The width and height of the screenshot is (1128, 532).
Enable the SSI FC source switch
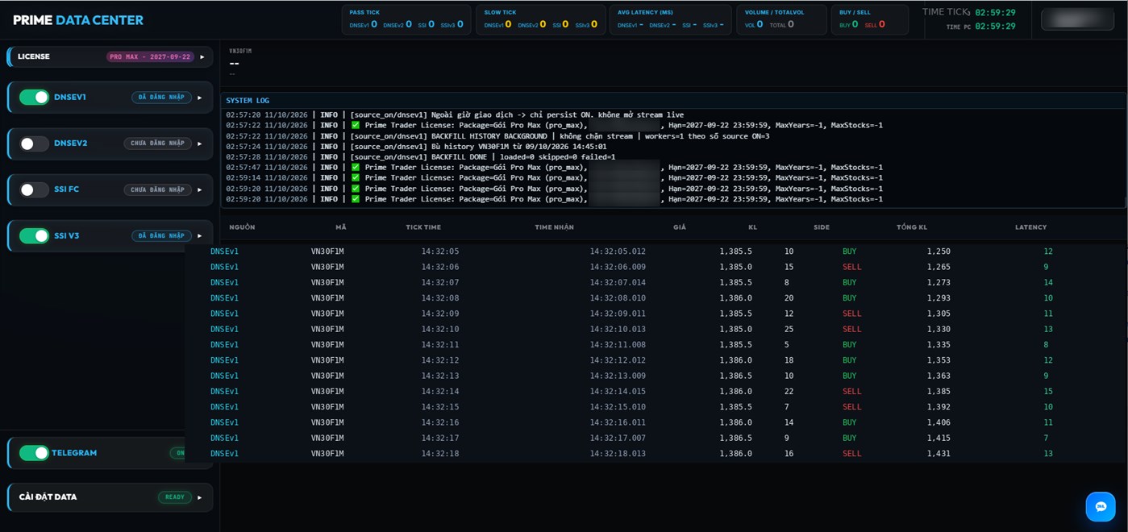[x=34, y=189]
